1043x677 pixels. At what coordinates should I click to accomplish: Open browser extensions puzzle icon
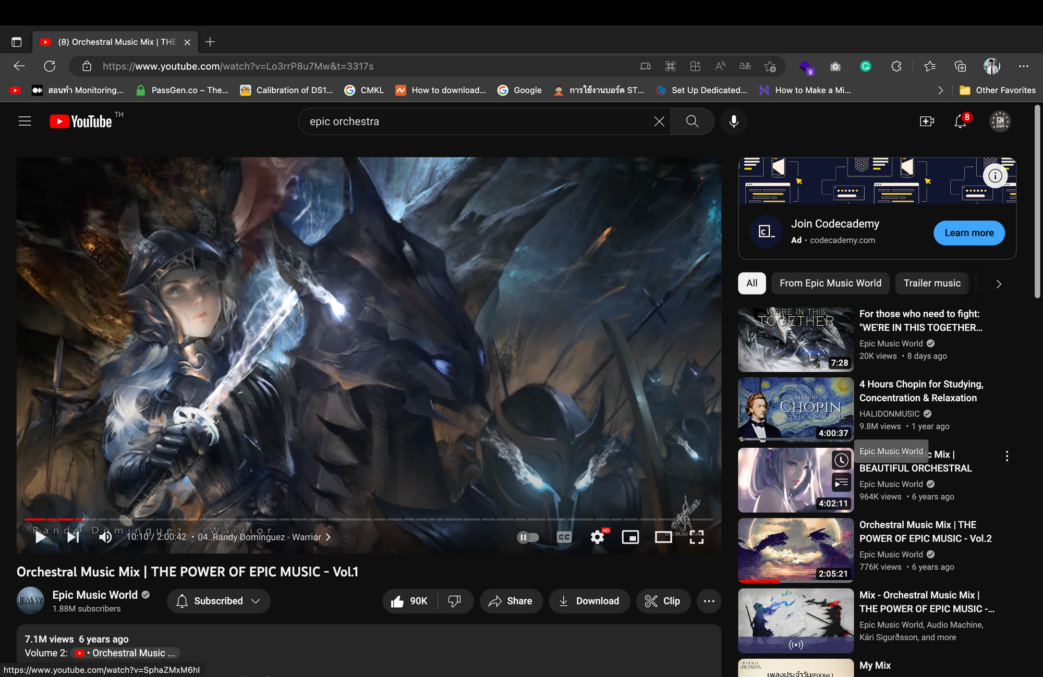[896, 66]
